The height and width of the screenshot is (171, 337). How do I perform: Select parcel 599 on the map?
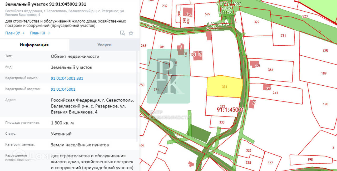coord(208,14)
